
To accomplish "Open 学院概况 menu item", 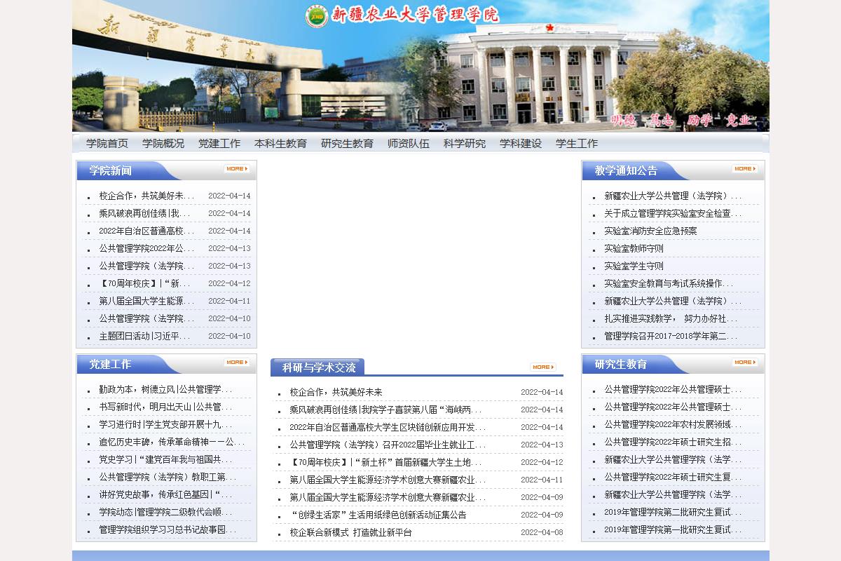I will (163, 143).
